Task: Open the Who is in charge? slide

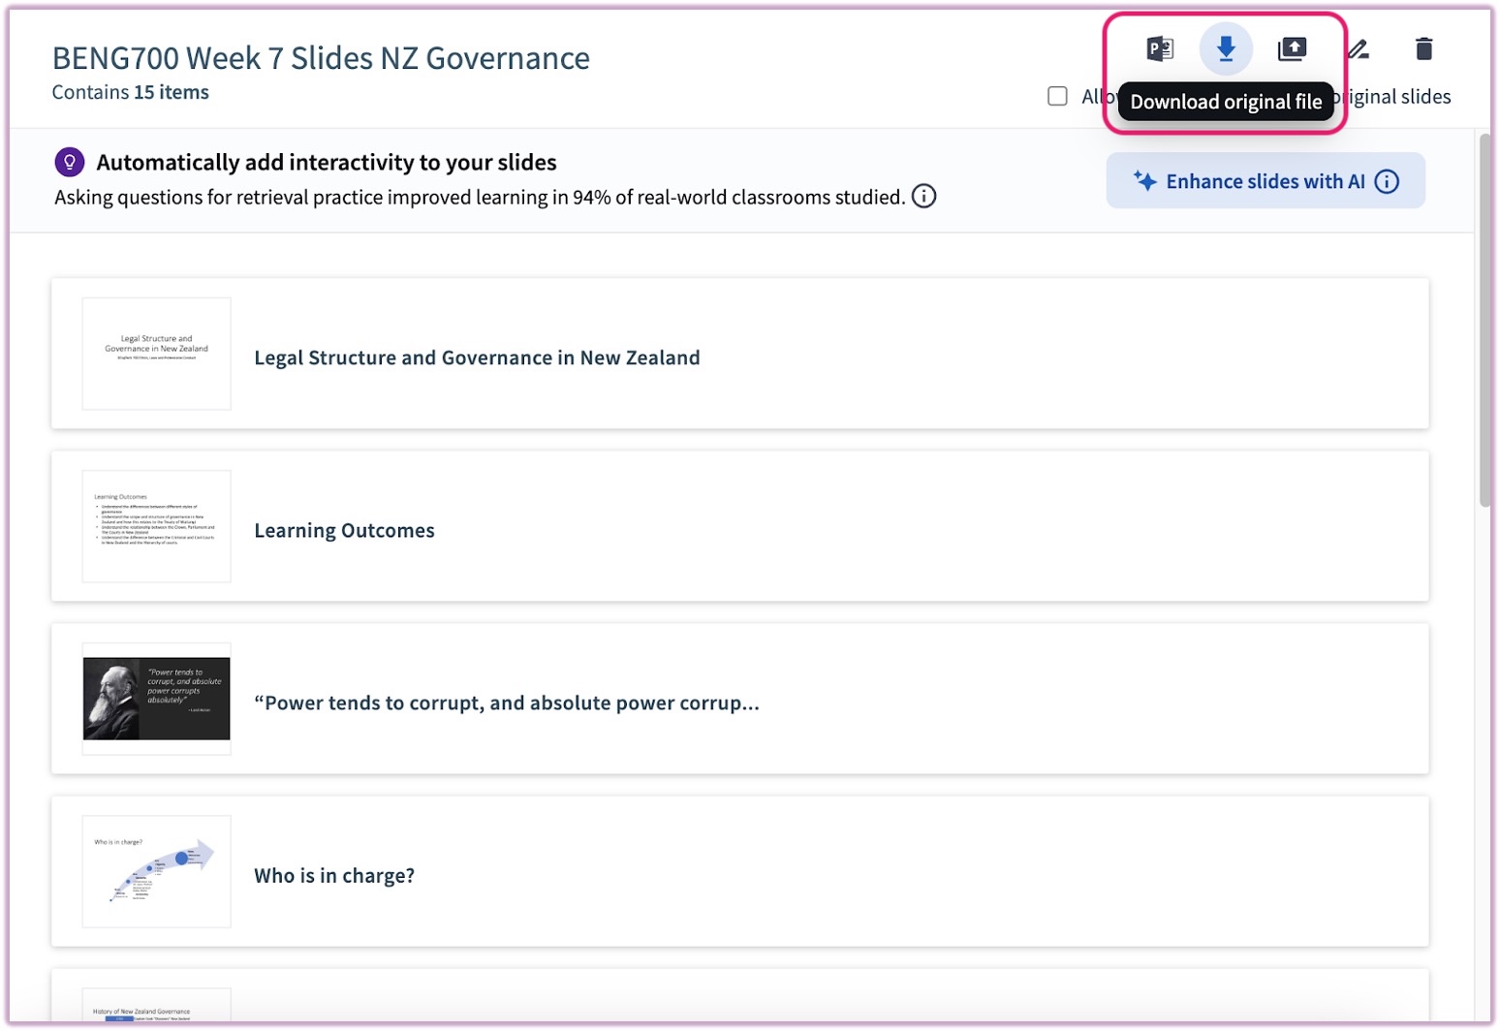Action: click(x=334, y=875)
